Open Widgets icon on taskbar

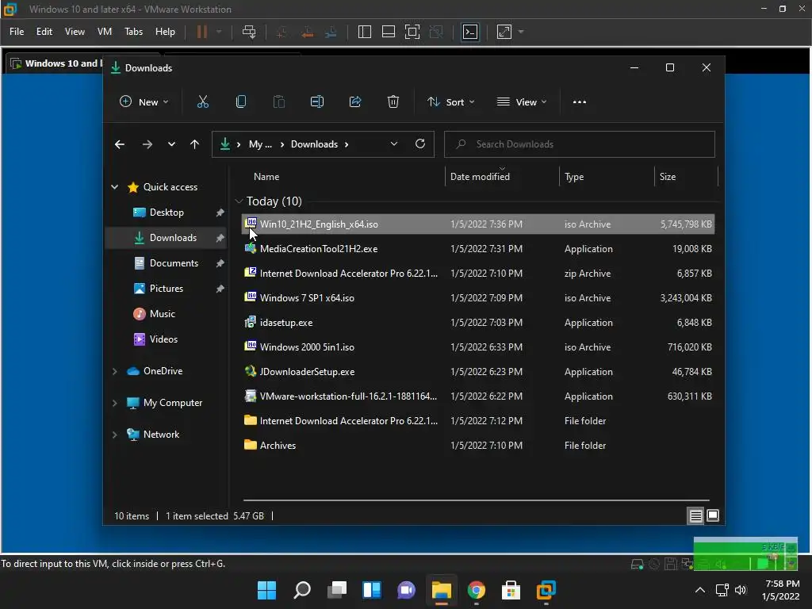pos(372,590)
